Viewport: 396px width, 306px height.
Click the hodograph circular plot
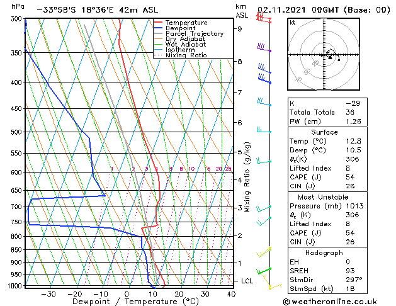click(324, 54)
